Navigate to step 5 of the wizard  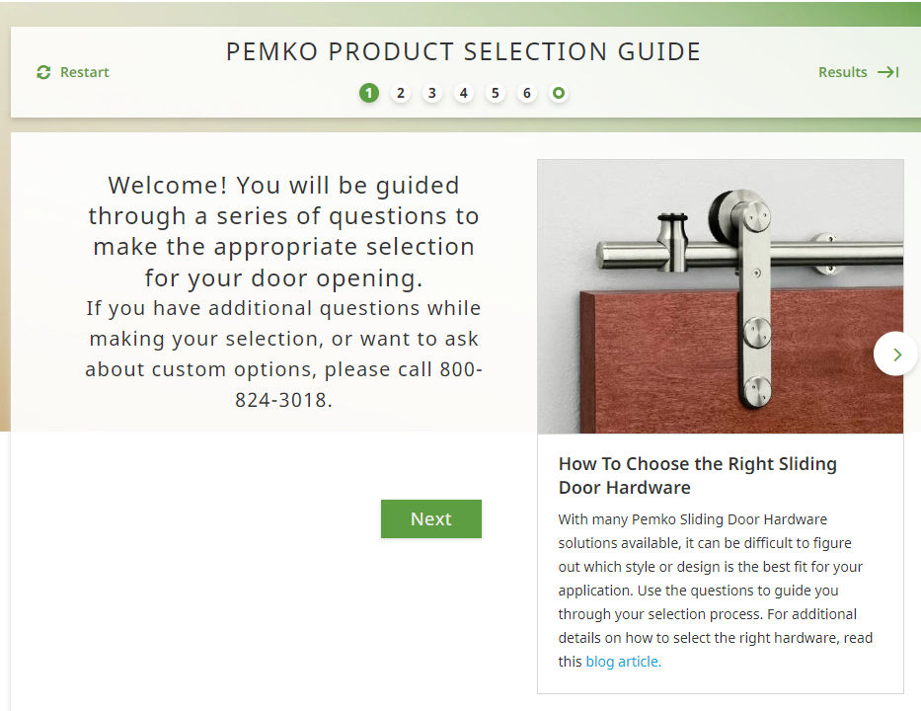[496, 93]
